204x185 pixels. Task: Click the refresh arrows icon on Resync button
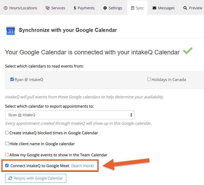point(10,178)
